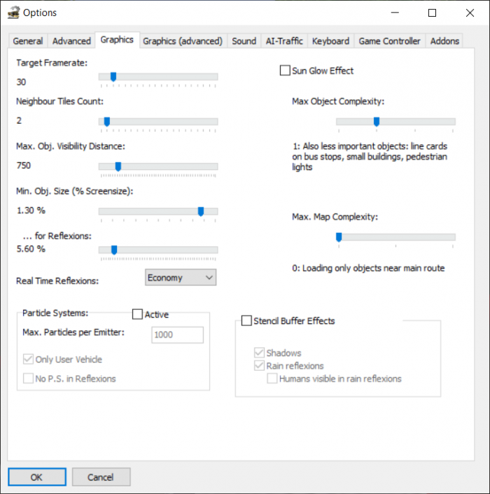Enable Stencil Buffer Effects checkbox
The width and height of the screenshot is (490, 494).
pos(246,321)
